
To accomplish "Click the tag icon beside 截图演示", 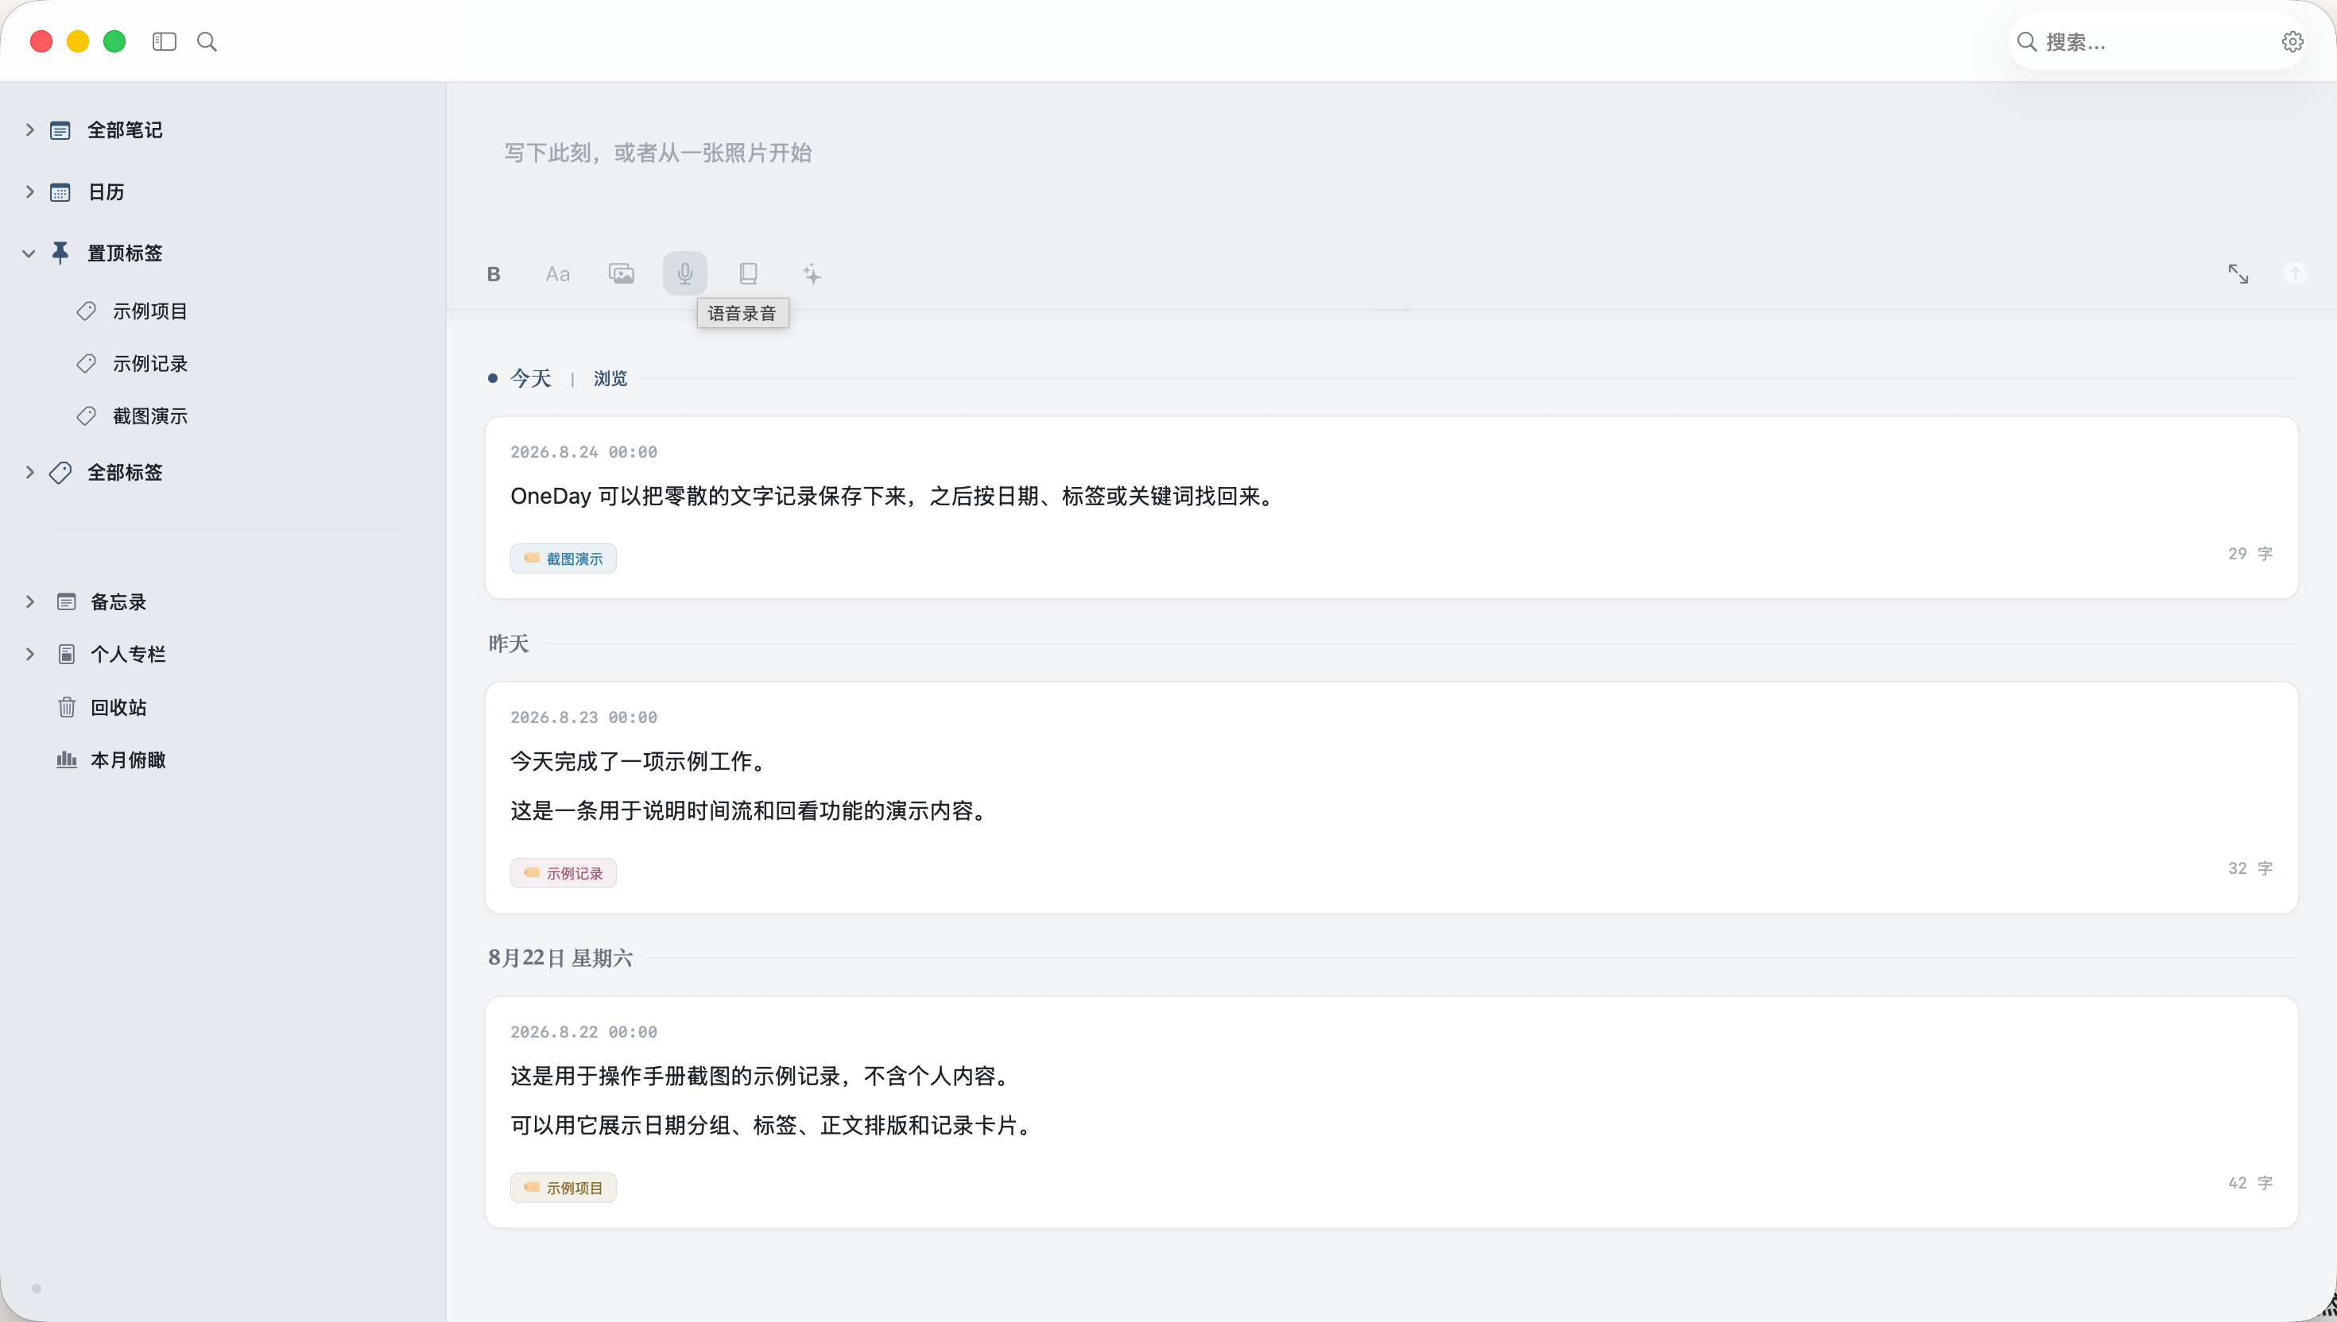I will (x=87, y=417).
